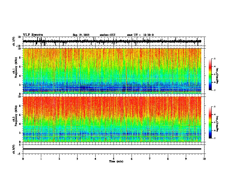Click the ch.1 color scale bar
The height and width of the screenshot is (178, 230).
click(210, 74)
